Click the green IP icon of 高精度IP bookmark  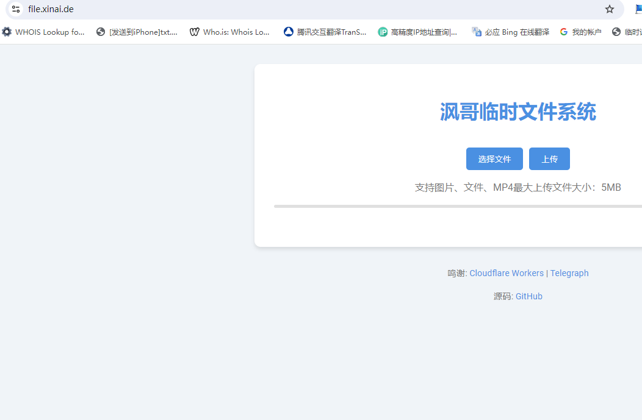tap(383, 32)
